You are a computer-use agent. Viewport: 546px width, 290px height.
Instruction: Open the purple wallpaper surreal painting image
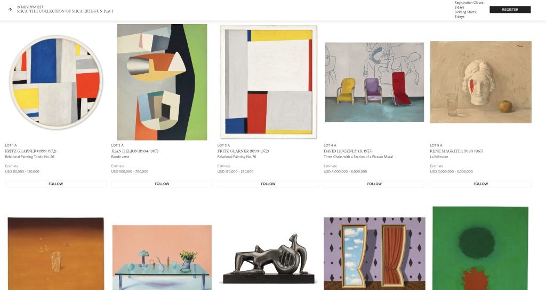(x=374, y=254)
